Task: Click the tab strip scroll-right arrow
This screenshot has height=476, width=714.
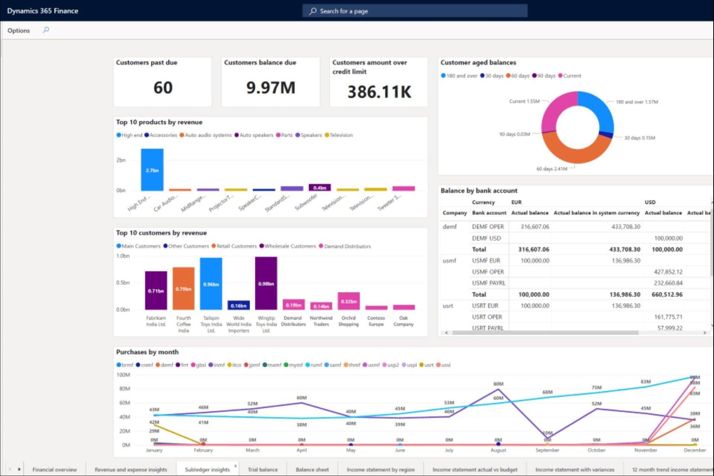Action: [19, 469]
